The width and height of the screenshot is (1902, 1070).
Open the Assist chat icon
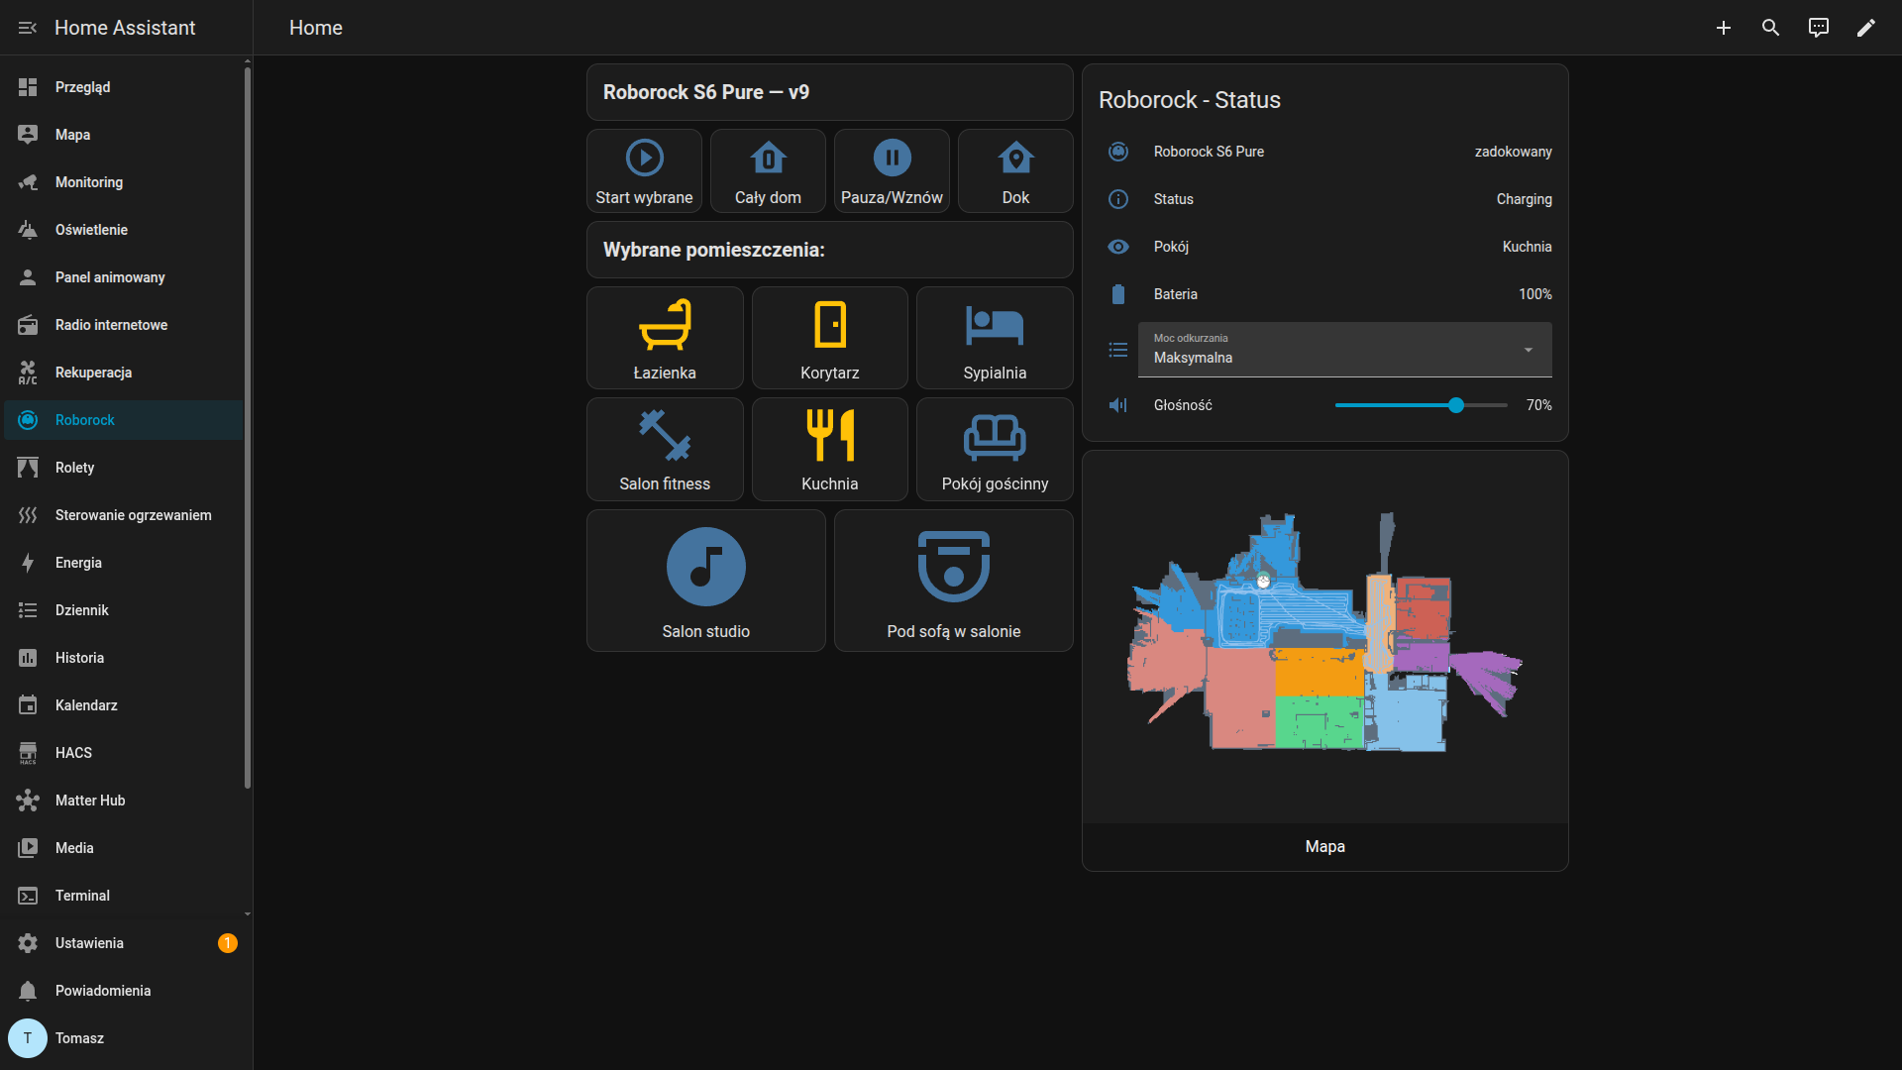tap(1819, 28)
